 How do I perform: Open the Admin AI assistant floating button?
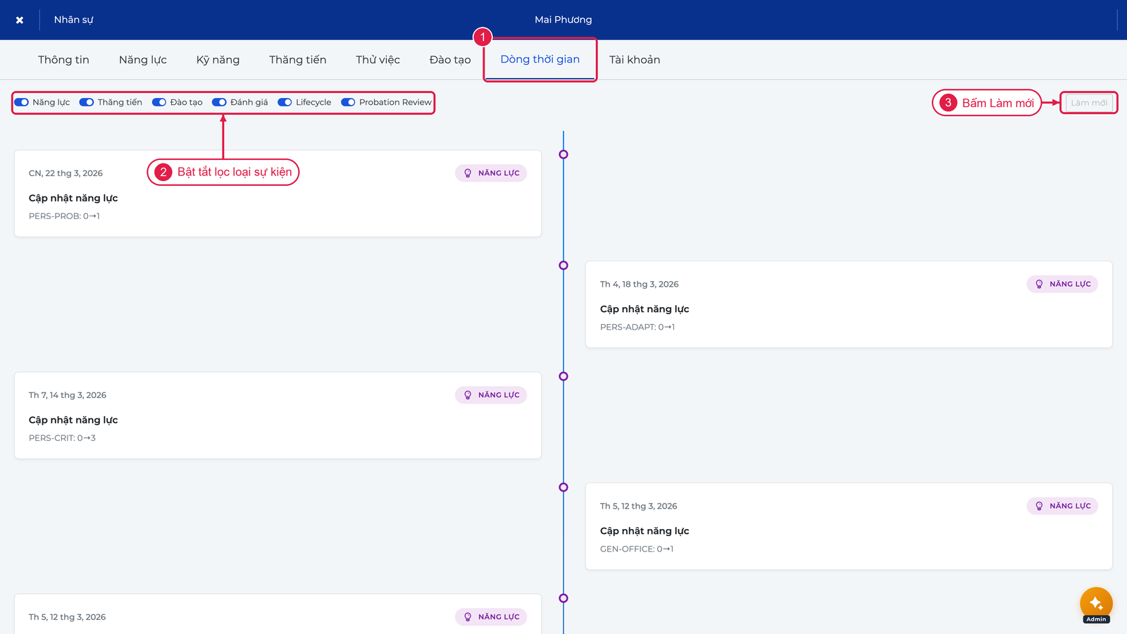coord(1096,604)
